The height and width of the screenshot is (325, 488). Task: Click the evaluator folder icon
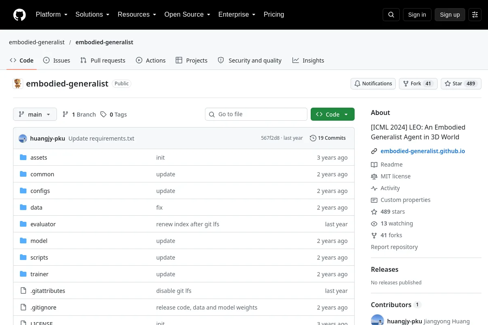(23, 224)
